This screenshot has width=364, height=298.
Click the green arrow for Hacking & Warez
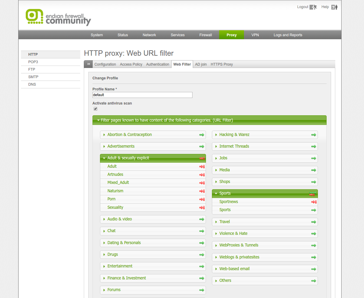click(314, 135)
